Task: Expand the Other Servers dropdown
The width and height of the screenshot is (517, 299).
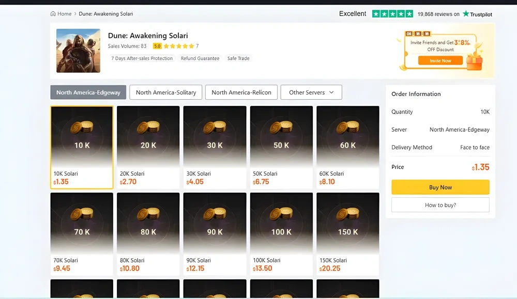Action: [311, 92]
